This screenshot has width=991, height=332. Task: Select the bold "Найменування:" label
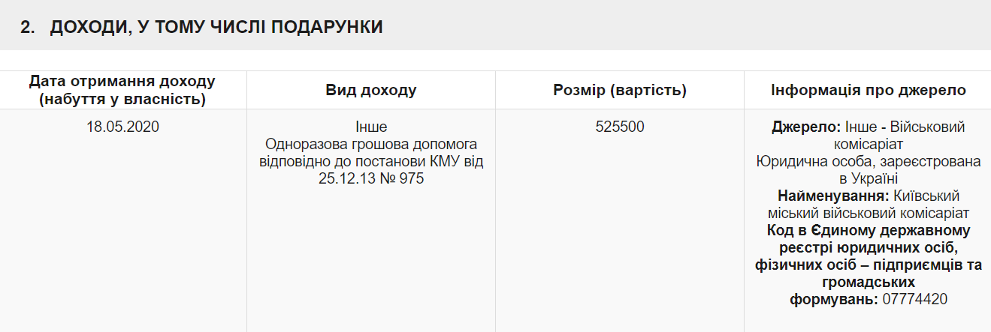pos(832,196)
